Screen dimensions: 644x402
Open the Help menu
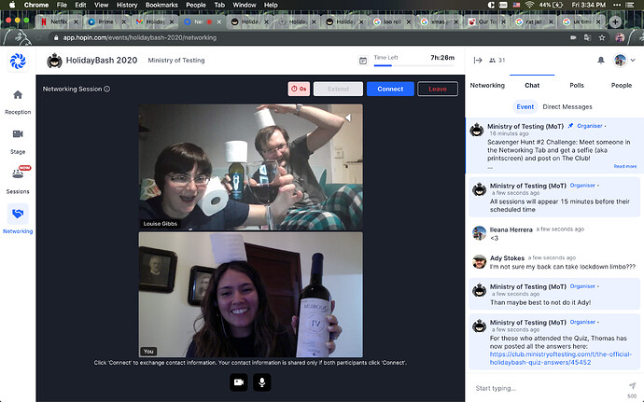pos(271,5)
